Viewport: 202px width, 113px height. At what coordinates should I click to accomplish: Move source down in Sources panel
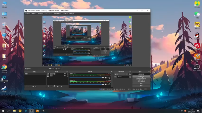[61, 86]
